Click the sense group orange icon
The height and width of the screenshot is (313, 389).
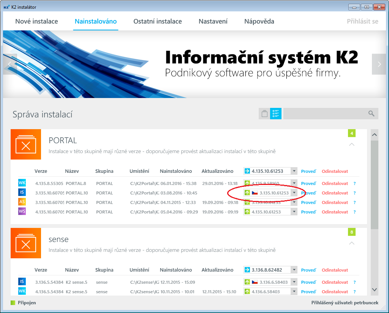coord(26,243)
